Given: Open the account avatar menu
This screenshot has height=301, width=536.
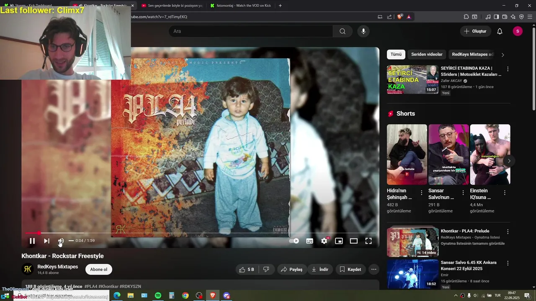Looking at the screenshot, I should pos(518,31).
